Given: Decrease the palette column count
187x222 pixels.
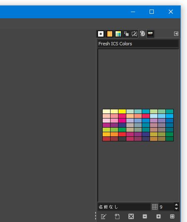Looking at the screenshot, I should click(x=176, y=209).
